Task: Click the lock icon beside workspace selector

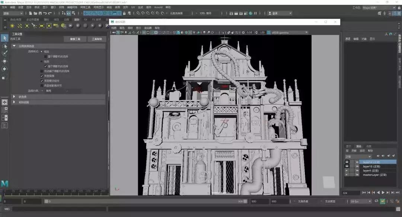Action: [399, 7]
